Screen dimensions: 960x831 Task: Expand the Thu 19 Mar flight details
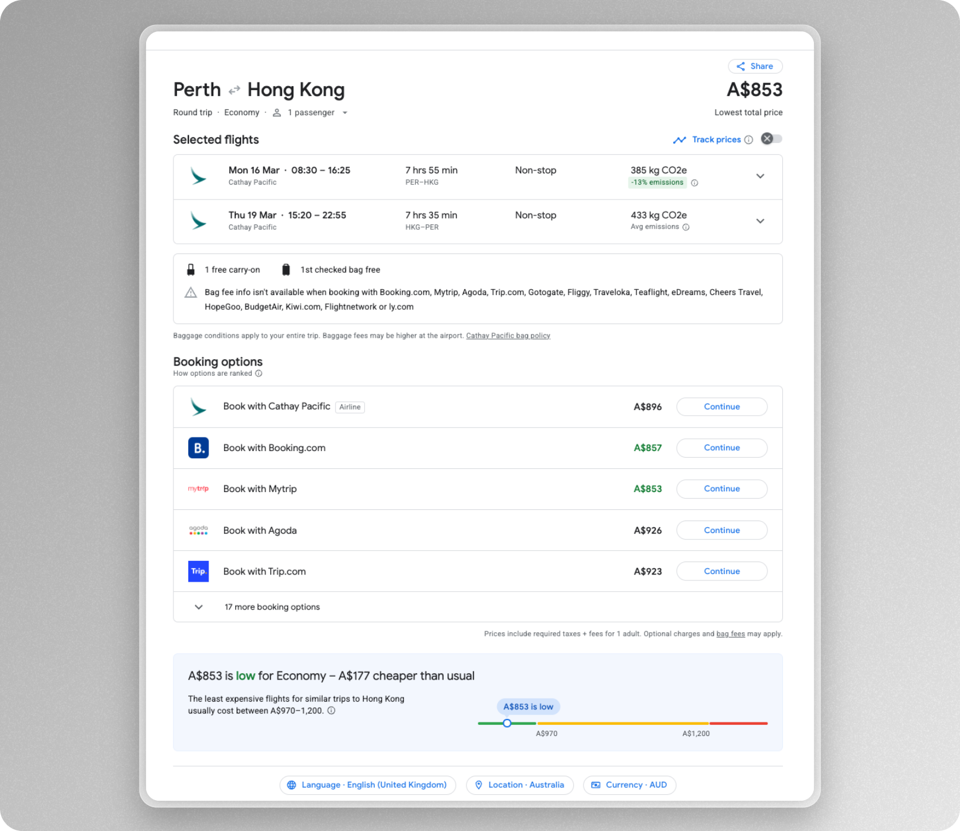(x=760, y=221)
